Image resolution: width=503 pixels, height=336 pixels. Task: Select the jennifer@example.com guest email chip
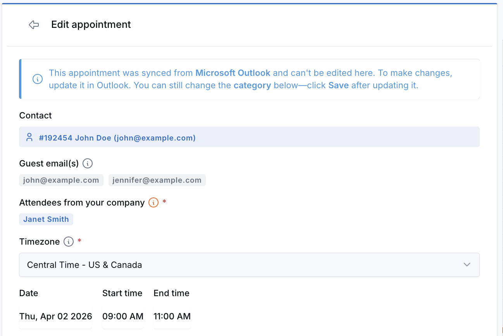click(x=157, y=180)
